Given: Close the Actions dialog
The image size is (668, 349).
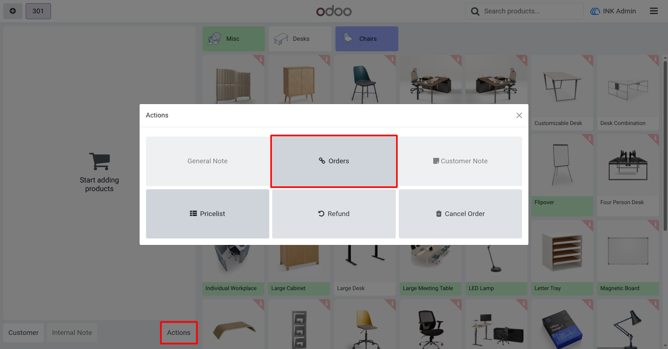Looking at the screenshot, I should click(519, 115).
